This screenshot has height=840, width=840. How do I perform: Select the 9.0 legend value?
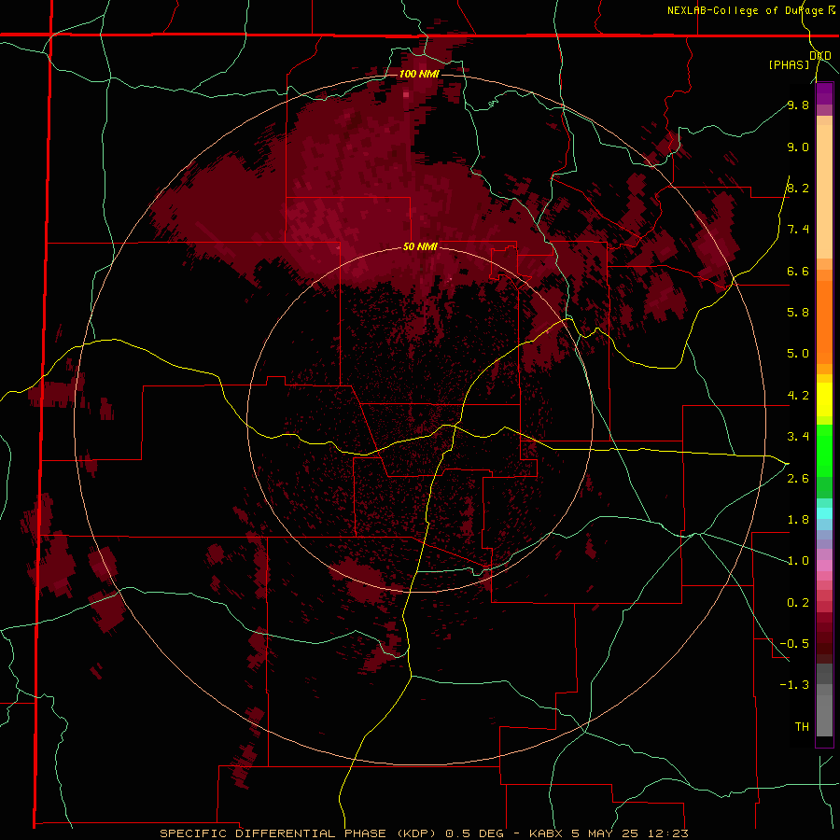[798, 147]
